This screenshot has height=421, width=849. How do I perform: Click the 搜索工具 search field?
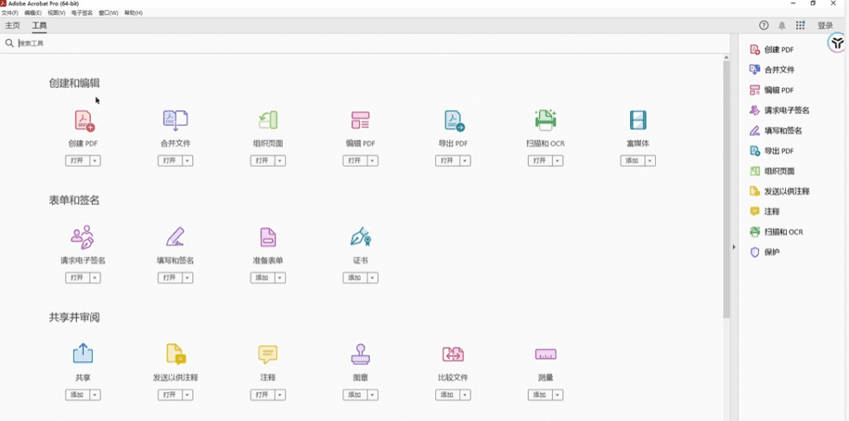pyautogui.click(x=166, y=43)
